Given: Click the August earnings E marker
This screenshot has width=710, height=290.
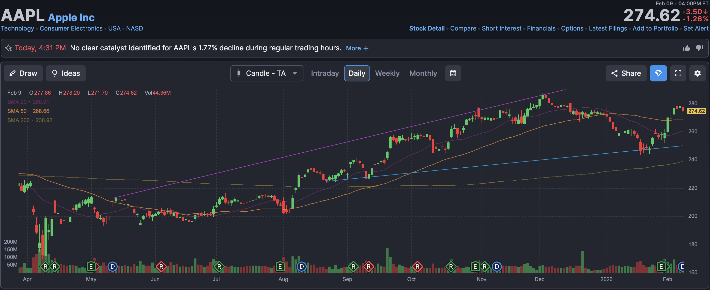Looking at the screenshot, I should click(x=280, y=267).
